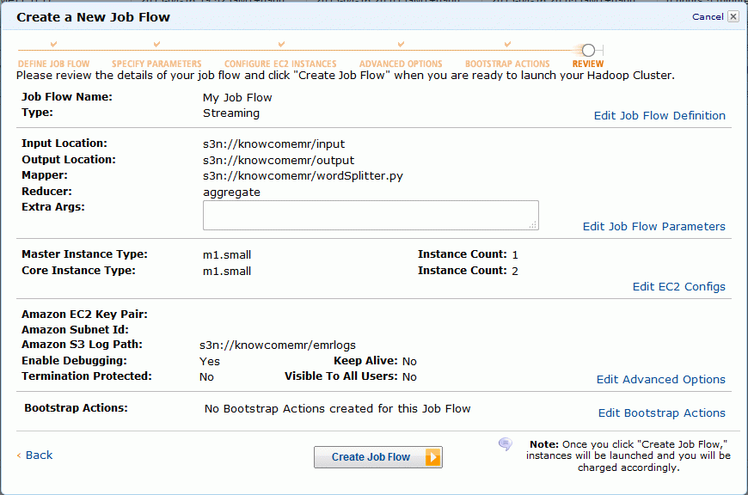Go Back to the previous step
This screenshot has width=748, height=495.
point(35,455)
